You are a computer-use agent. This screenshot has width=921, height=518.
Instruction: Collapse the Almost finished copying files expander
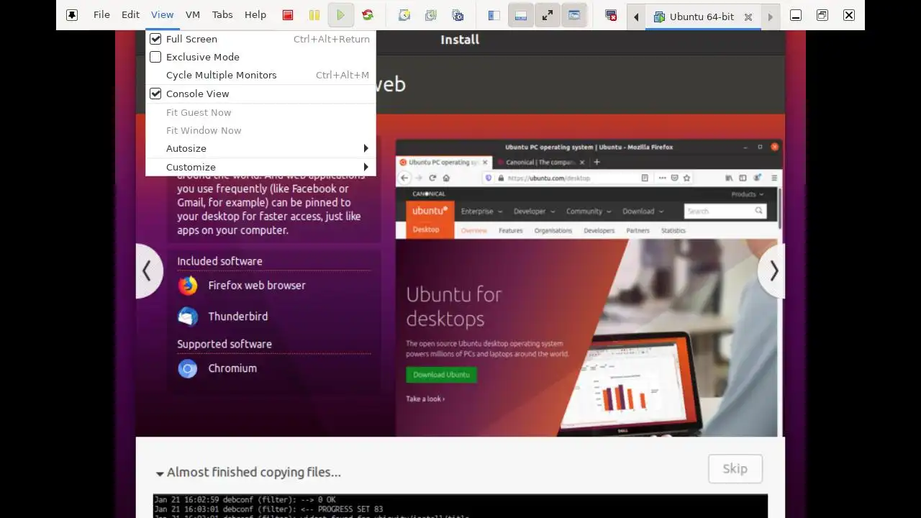[x=160, y=473]
